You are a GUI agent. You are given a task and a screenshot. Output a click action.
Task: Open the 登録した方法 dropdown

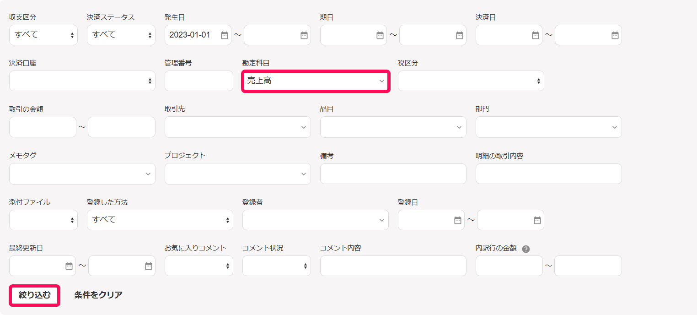160,220
